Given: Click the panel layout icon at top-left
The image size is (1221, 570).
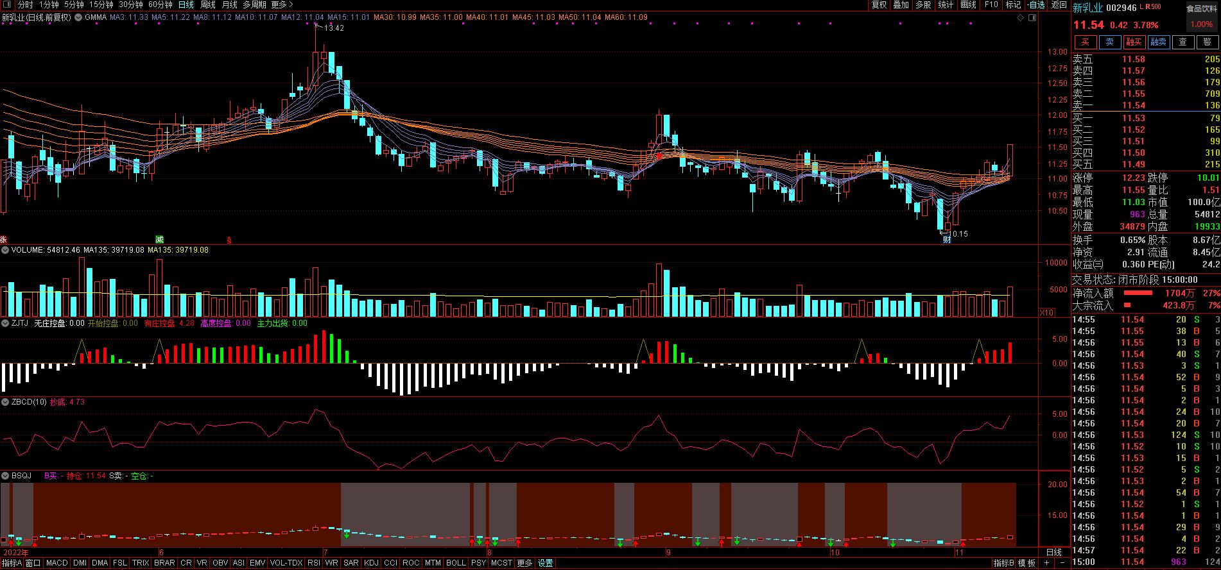Looking at the screenshot, I should point(8,5).
